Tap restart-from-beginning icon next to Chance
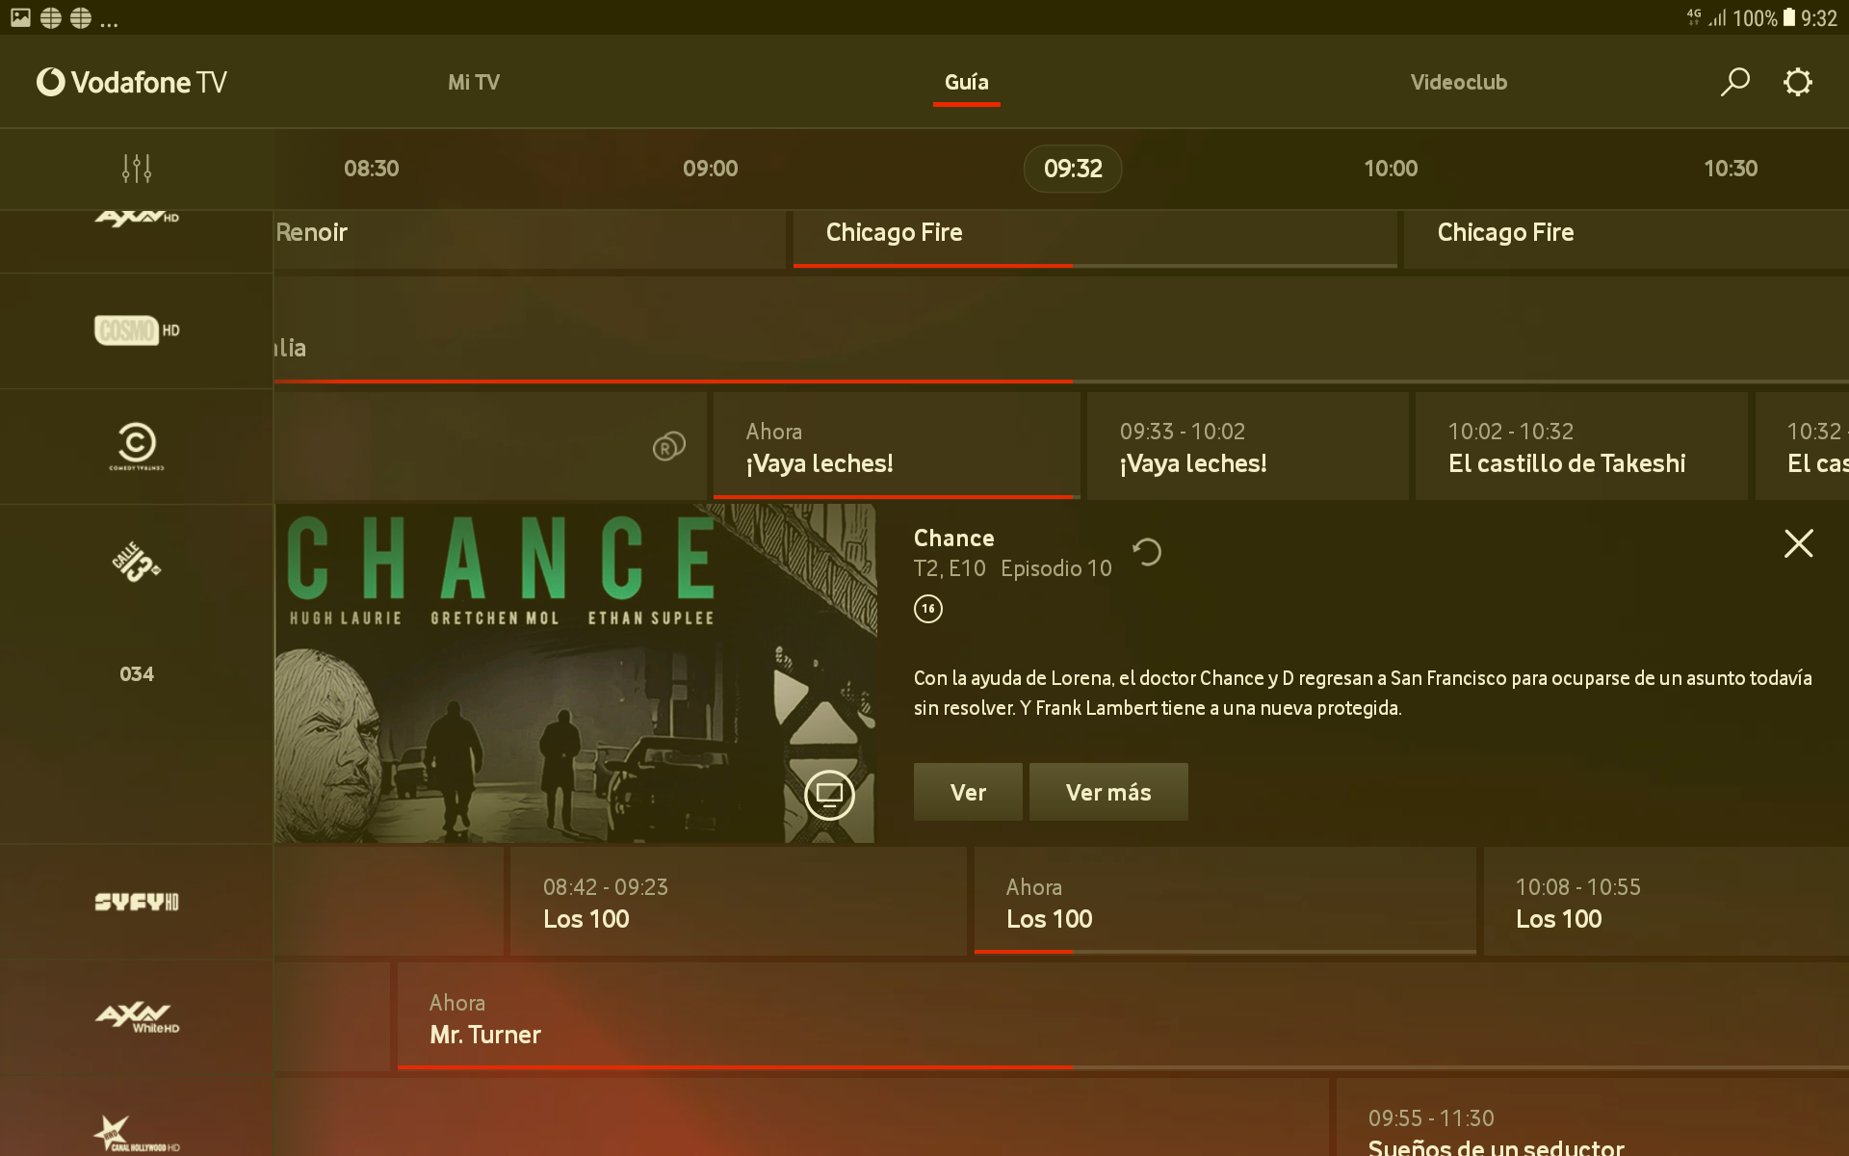This screenshot has height=1156, width=1849. pos(1147,552)
